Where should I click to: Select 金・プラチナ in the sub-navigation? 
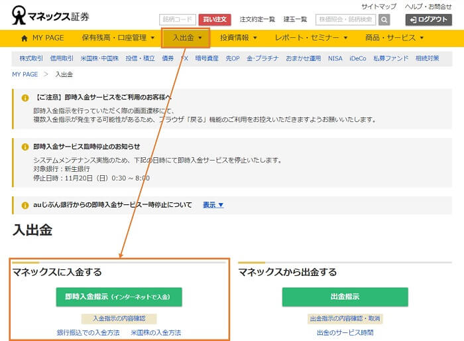262,58
